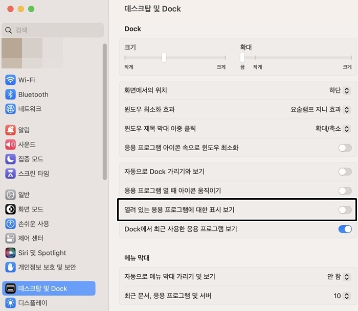Click the Wi-Fi icon in sidebar
This screenshot has height=311, width=358.
tap(10, 80)
